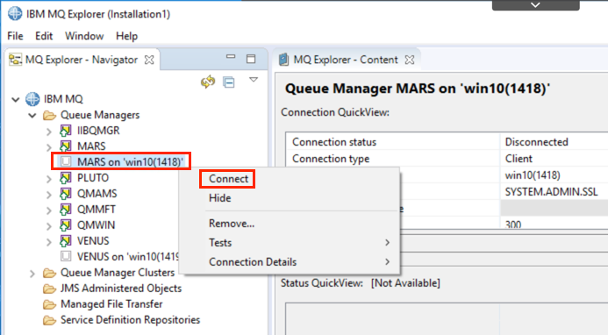Click the IBM MQ Explorer globe icon in title bar
The image size is (608, 335).
tap(15, 13)
